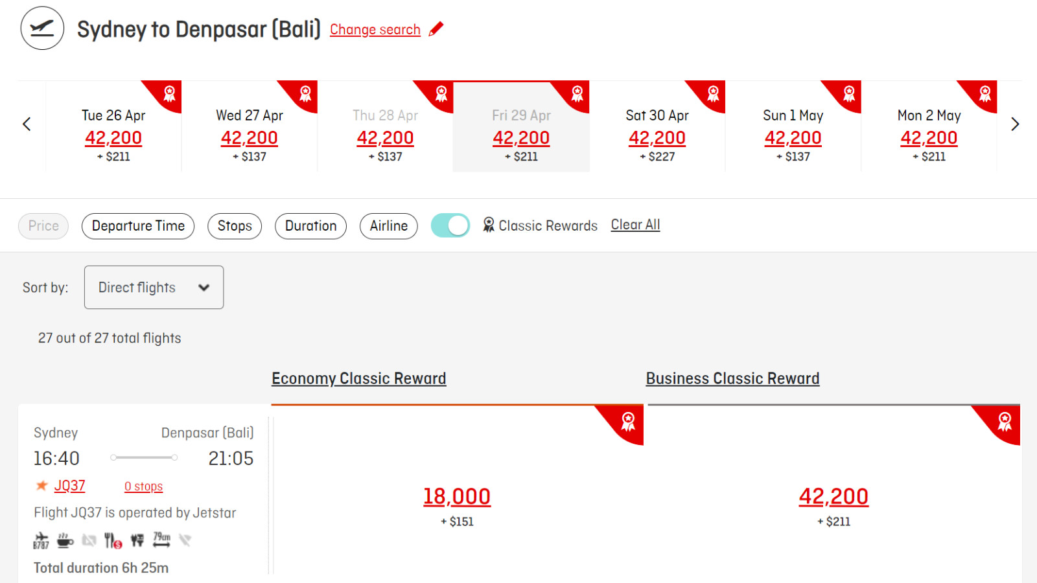Click the disabled no Wi-Fi icon
The height and width of the screenshot is (583, 1037).
pyautogui.click(x=185, y=540)
